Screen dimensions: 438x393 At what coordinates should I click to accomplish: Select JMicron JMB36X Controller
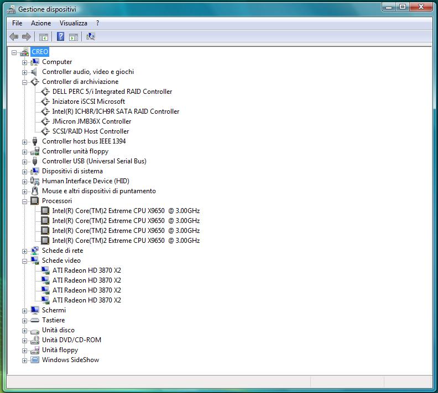(x=92, y=121)
